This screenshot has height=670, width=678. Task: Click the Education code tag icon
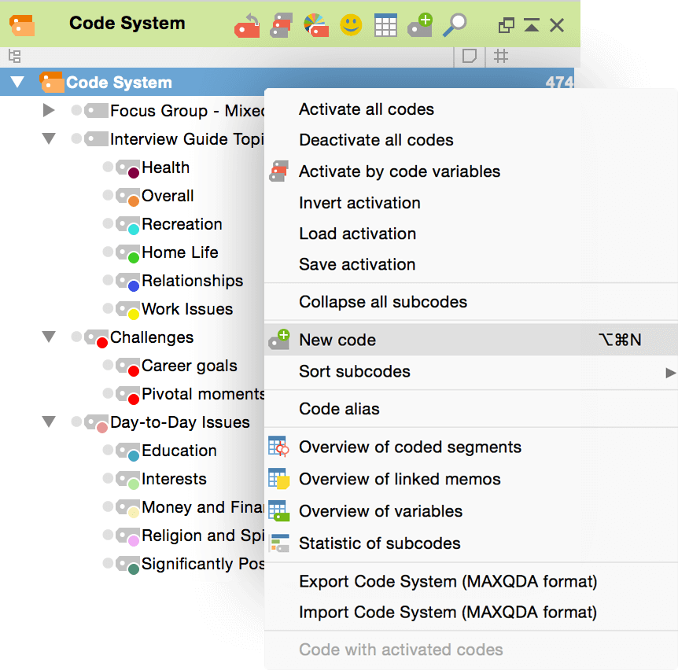point(128,451)
